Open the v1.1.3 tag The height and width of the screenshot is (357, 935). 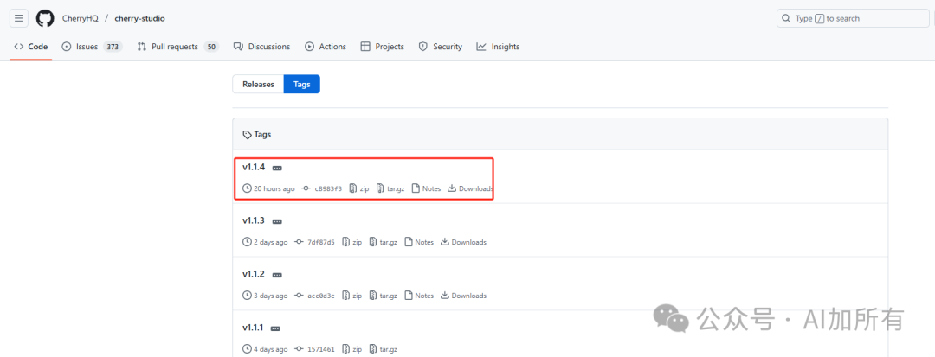[x=254, y=220]
